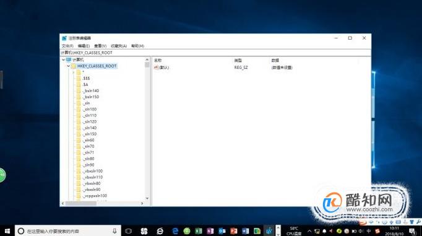Select the ._vcppxsln100 key
Viewport: 422px width, 236px height.
[95, 196]
